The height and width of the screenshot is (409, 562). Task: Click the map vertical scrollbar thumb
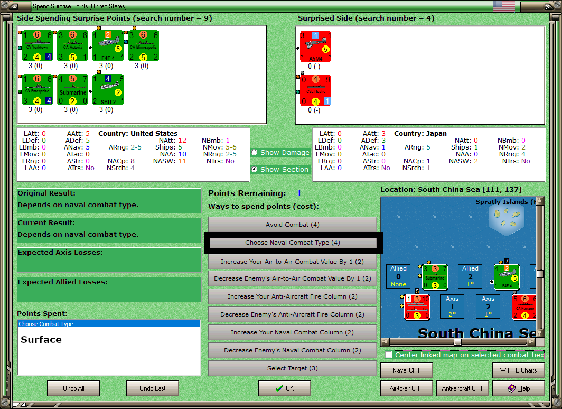(x=540, y=274)
